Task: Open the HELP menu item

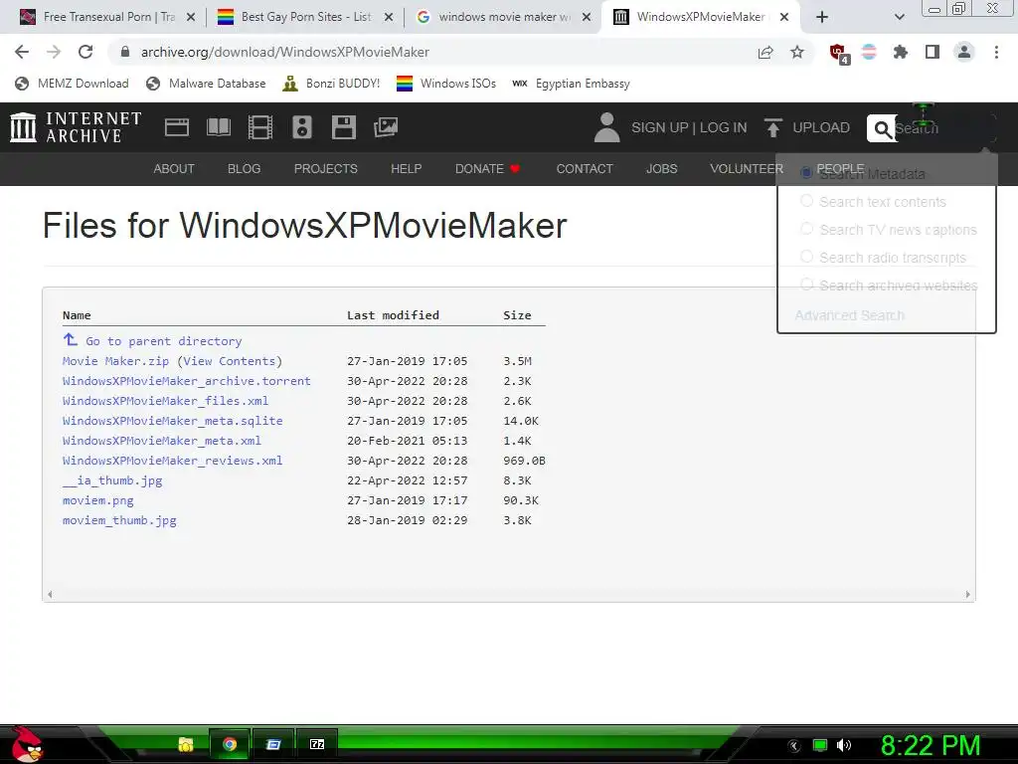Action: pos(407,169)
